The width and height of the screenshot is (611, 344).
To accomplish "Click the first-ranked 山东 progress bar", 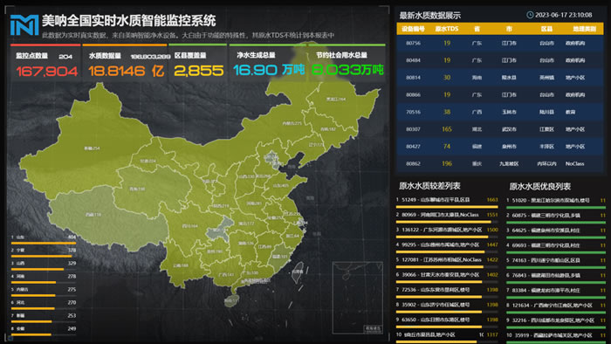I will click(44, 243).
